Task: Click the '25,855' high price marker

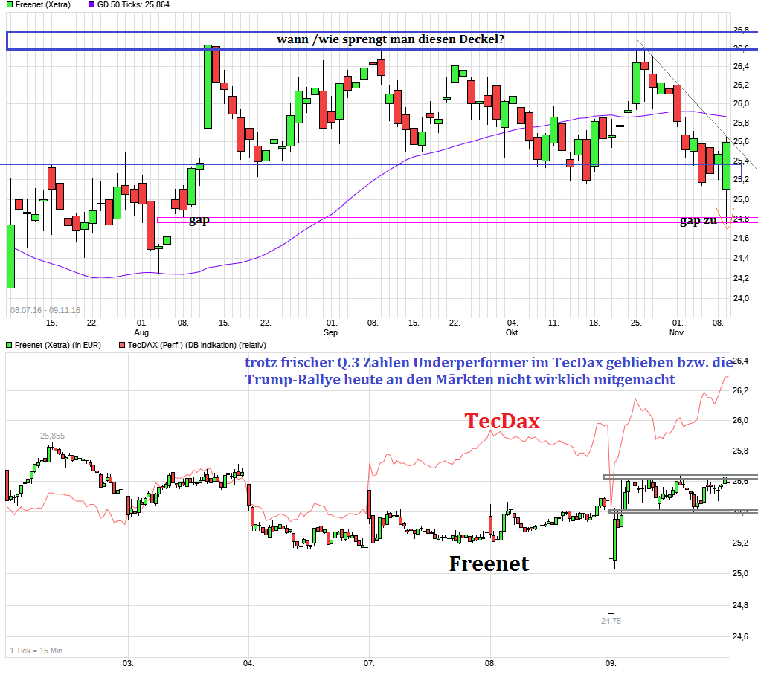Action: tap(52, 436)
